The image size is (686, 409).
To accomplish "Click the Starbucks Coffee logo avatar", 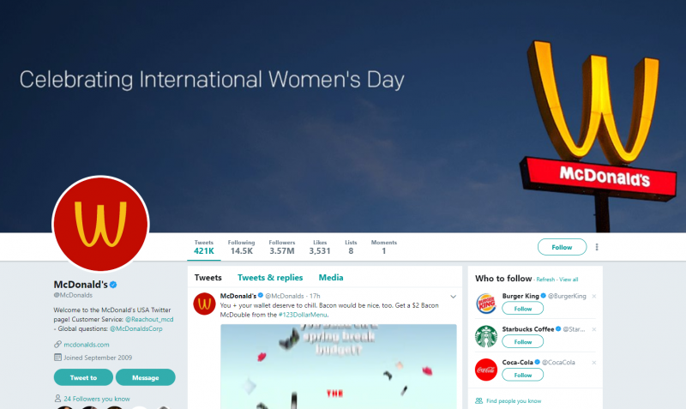I will 486,336.
